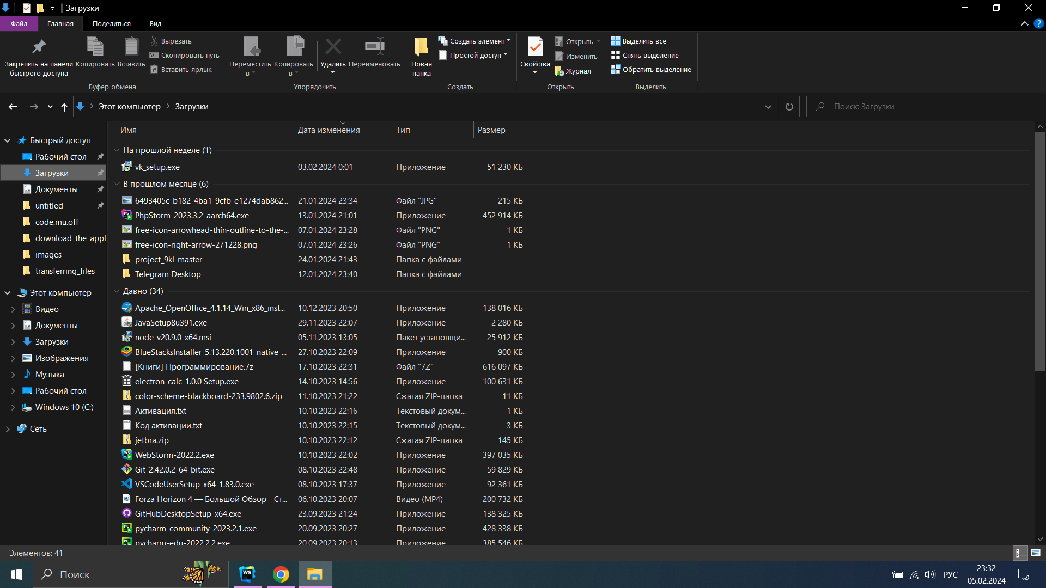Screen dimensions: 1046x588
Task: Click Move to ribbon icon
Action: (251, 47)
